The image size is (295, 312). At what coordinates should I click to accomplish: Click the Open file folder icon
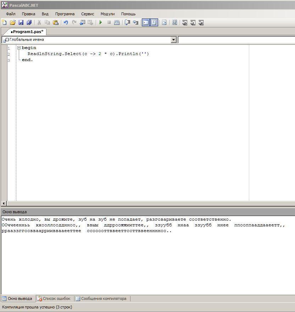(x=13, y=22)
